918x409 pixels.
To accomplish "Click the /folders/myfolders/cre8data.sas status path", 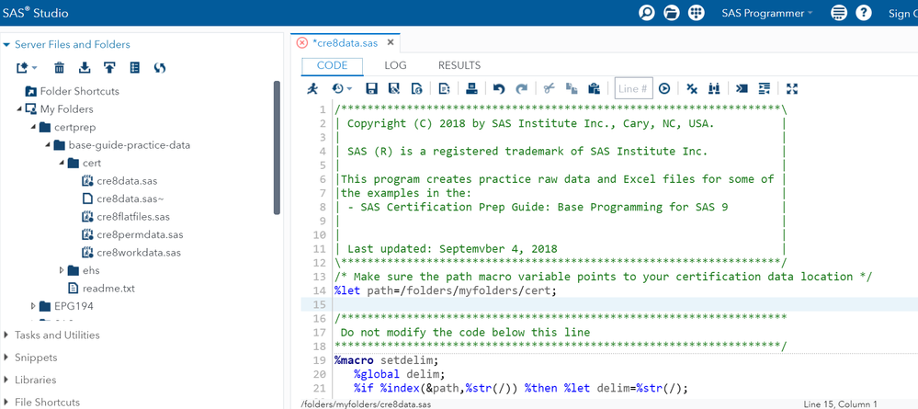I will point(367,404).
